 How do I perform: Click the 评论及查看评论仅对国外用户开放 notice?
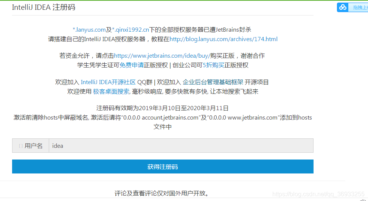pyautogui.click(x=162, y=193)
